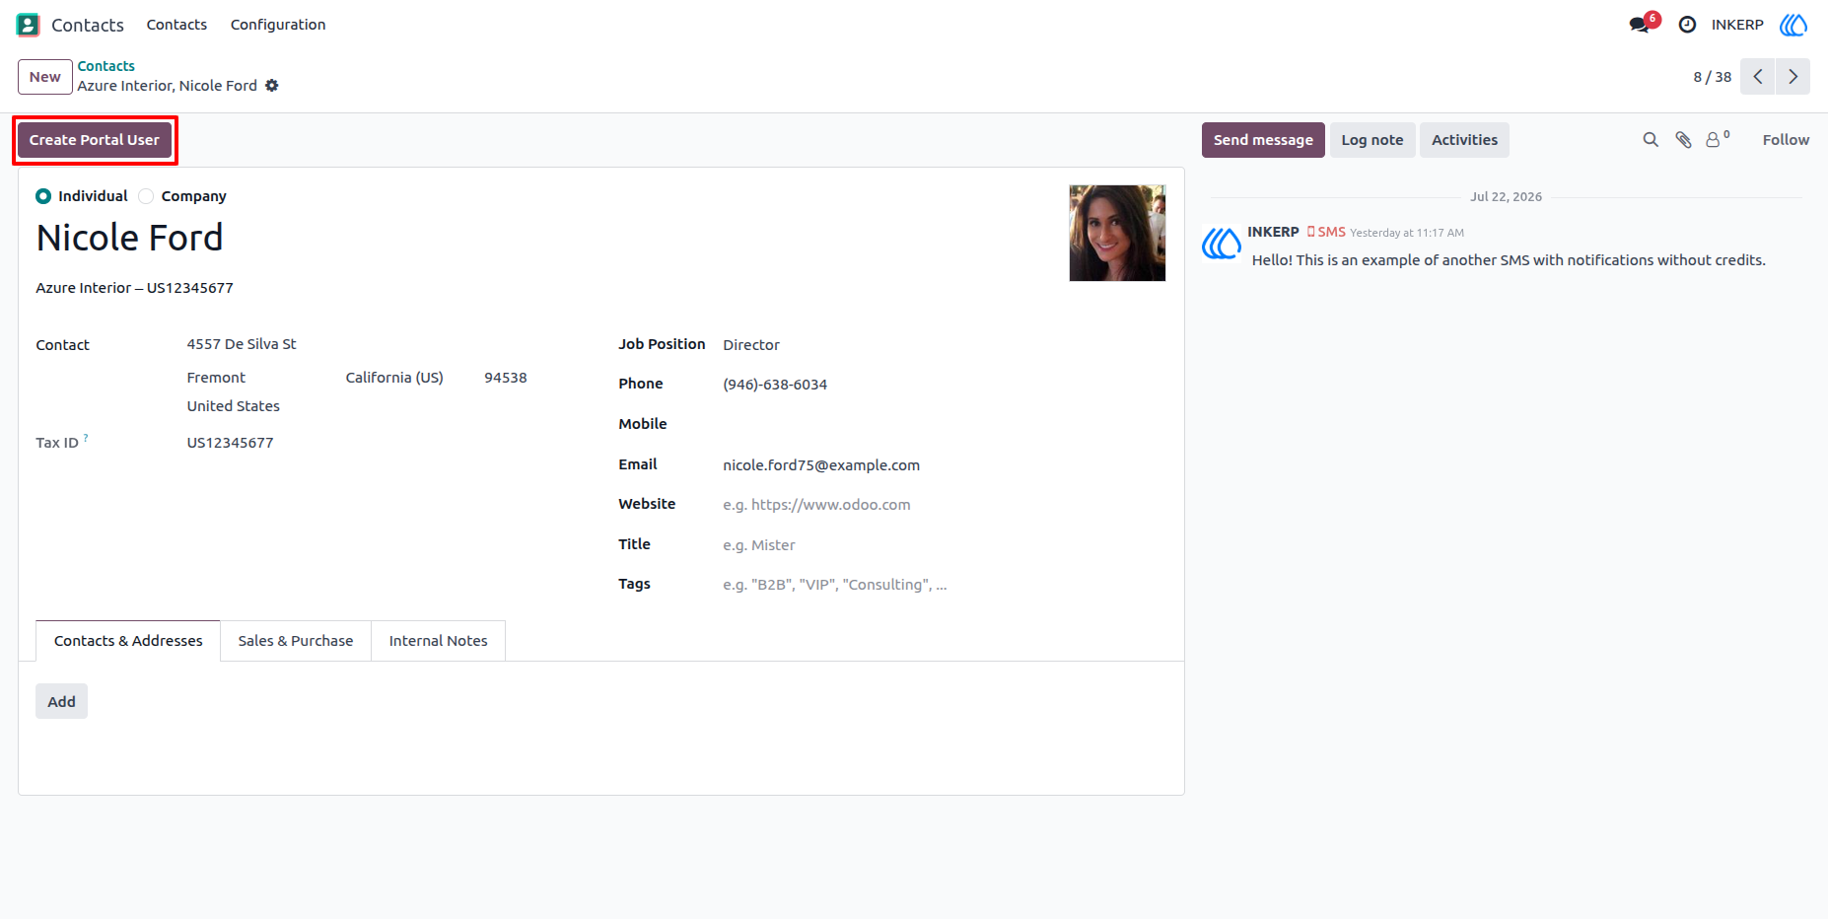
Task: Open the Title dropdown field
Action: click(x=944, y=545)
